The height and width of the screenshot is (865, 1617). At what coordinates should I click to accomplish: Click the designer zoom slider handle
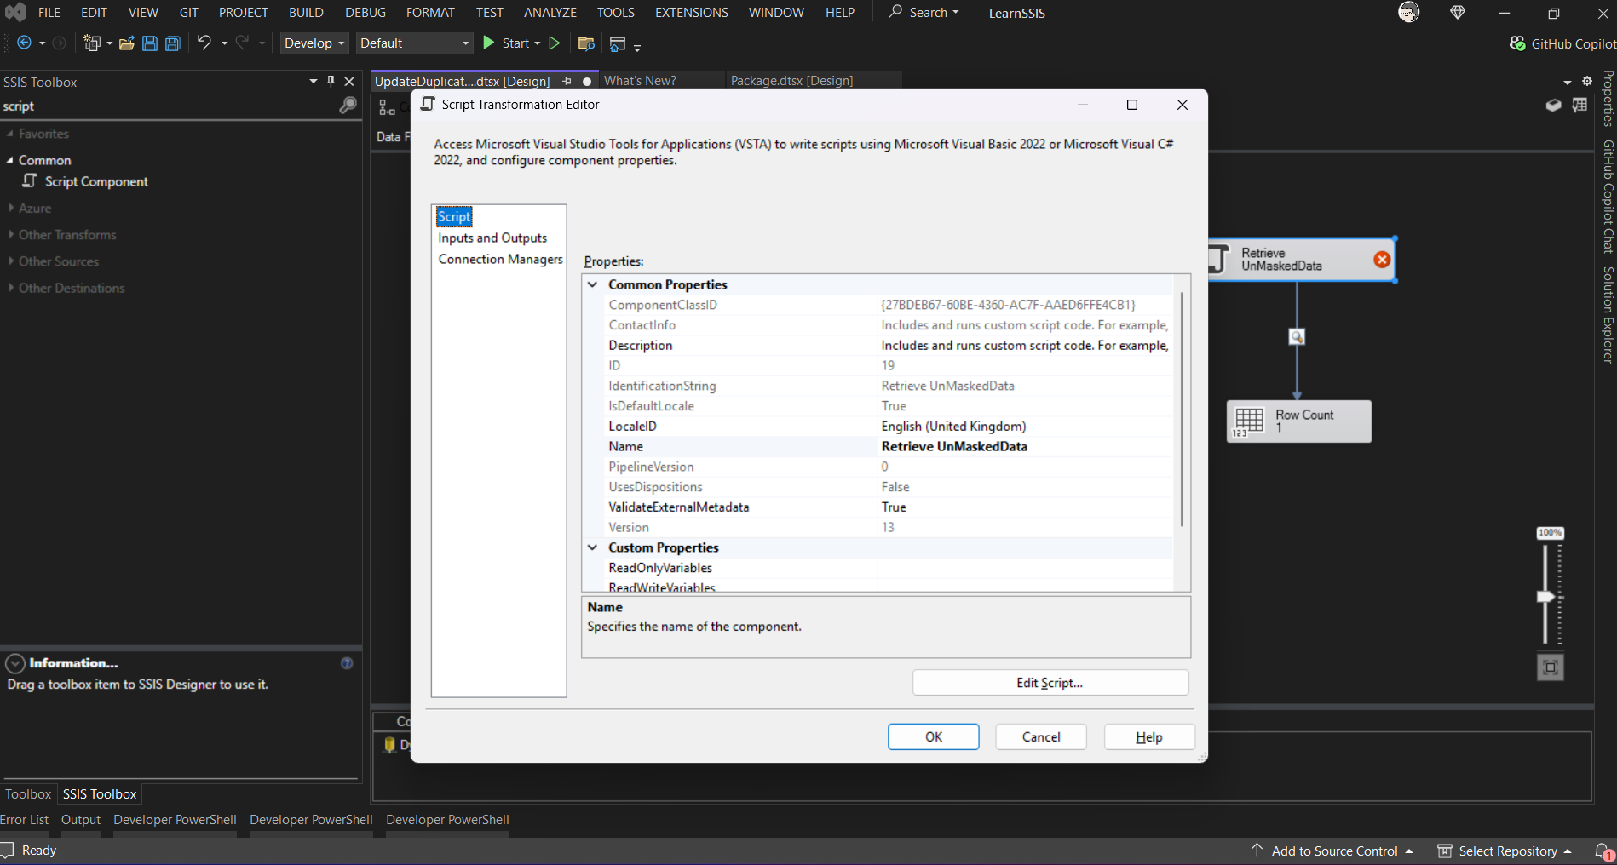pyautogui.click(x=1545, y=597)
